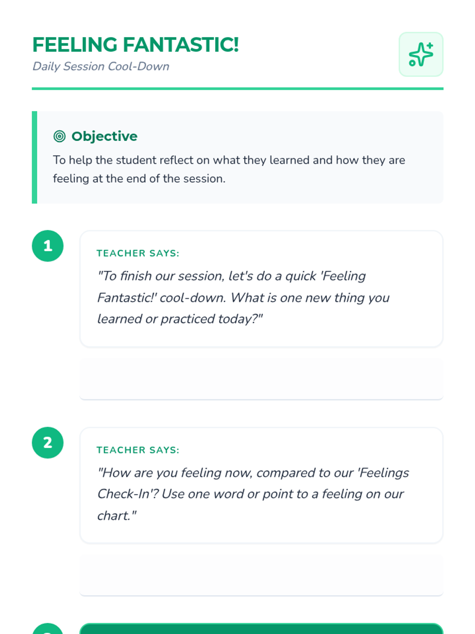Click the green header divider line
The image size is (475, 634).
coord(237,89)
